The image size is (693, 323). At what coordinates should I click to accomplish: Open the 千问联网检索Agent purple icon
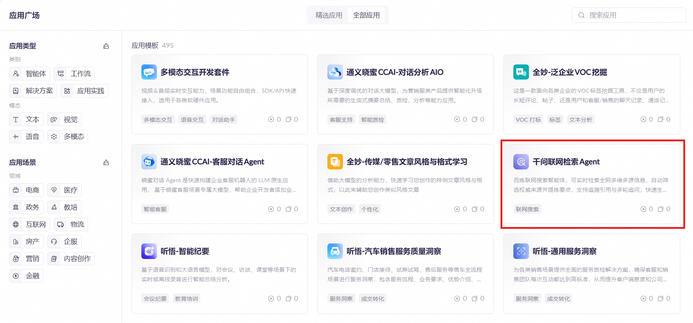point(521,161)
